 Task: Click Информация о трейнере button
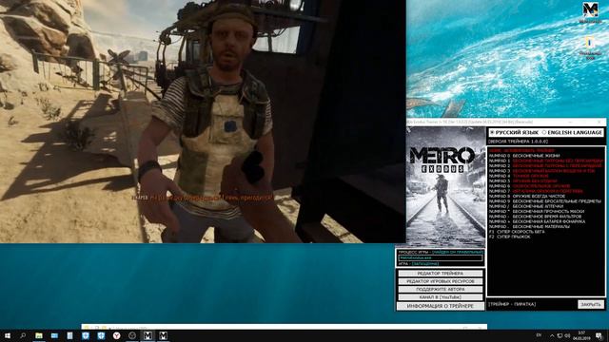tap(440, 306)
